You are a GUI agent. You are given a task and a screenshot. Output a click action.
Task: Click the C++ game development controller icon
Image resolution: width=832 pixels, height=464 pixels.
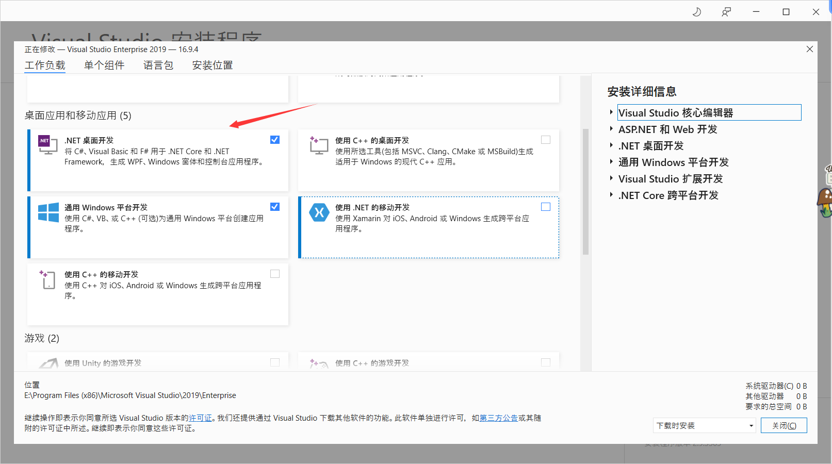pos(319,363)
